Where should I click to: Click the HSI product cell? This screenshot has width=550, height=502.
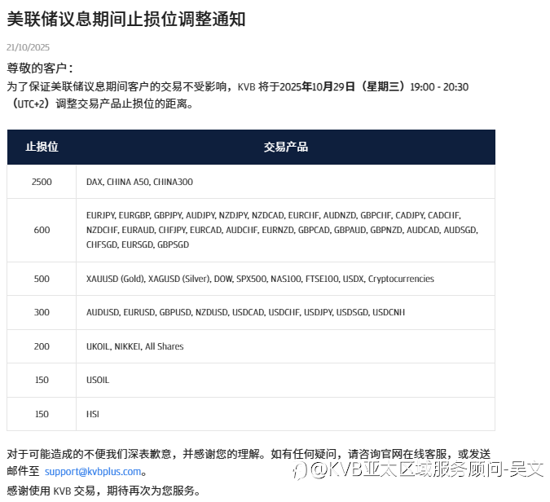[x=285, y=414]
